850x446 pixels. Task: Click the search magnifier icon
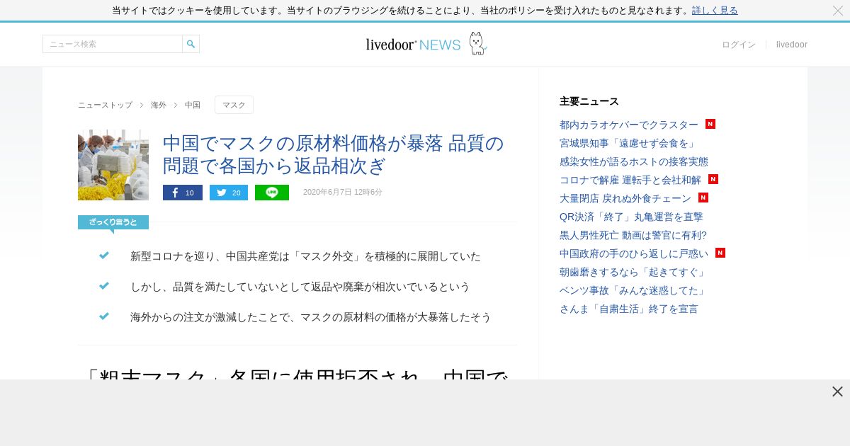pyautogui.click(x=191, y=44)
